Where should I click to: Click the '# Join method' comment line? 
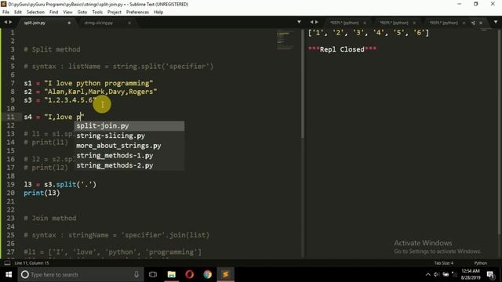50,218
